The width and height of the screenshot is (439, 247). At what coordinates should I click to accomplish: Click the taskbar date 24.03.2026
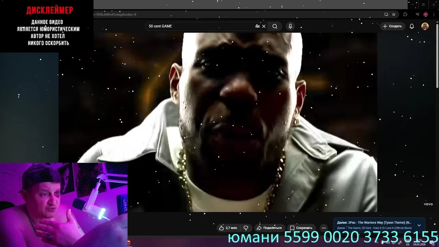420,244
